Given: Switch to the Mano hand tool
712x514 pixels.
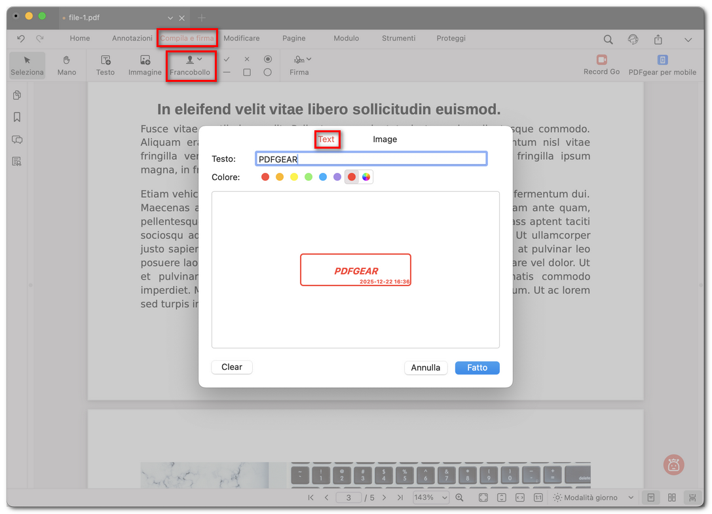Looking at the screenshot, I should point(67,65).
